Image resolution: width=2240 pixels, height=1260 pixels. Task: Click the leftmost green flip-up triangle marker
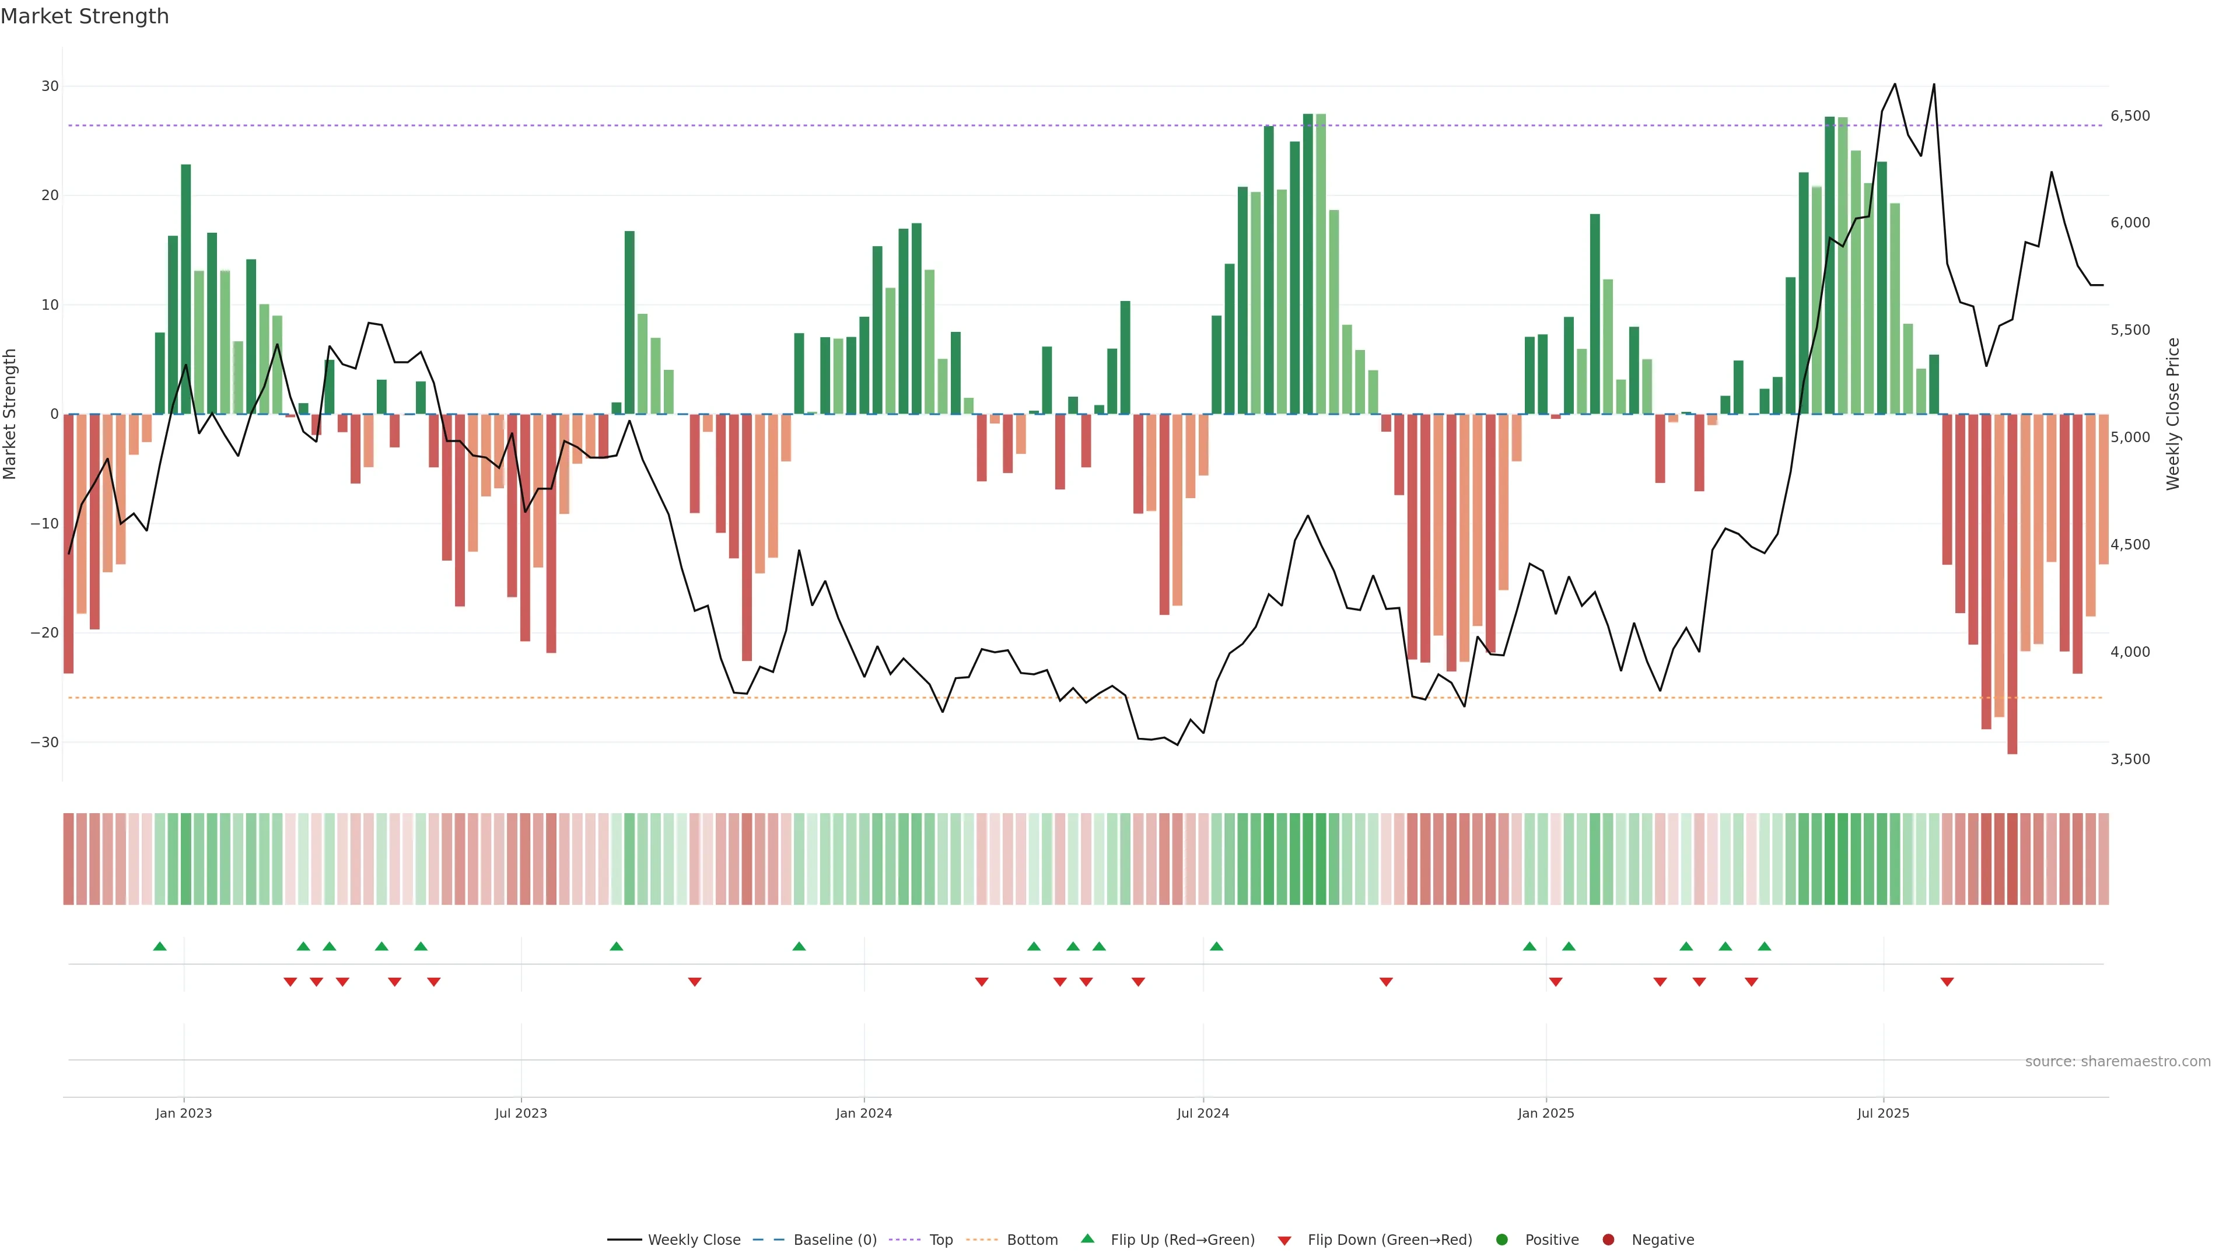[160, 946]
